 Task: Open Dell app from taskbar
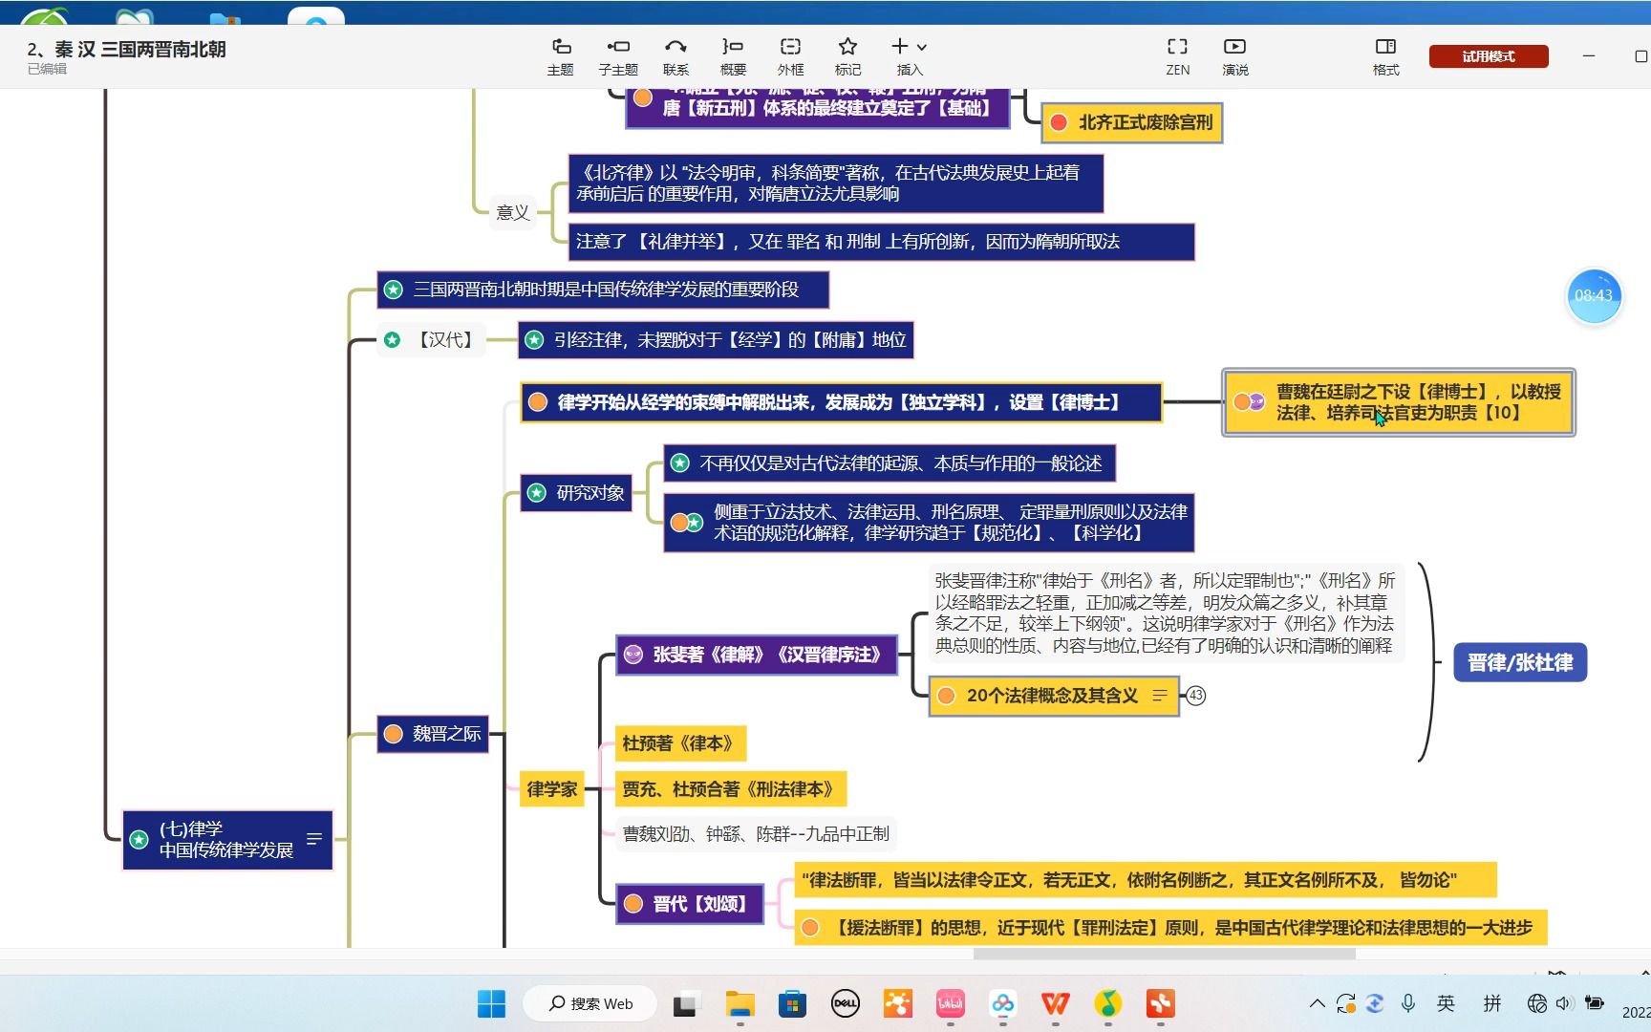[x=845, y=1003]
